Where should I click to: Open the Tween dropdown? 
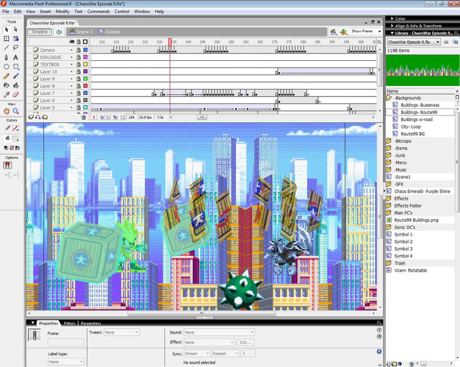point(121,333)
